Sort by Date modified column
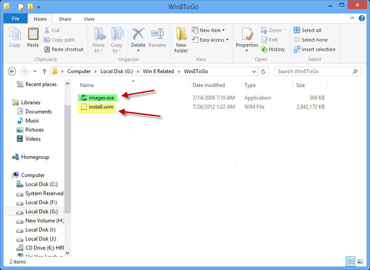The image size is (370, 270). pos(209,85)
